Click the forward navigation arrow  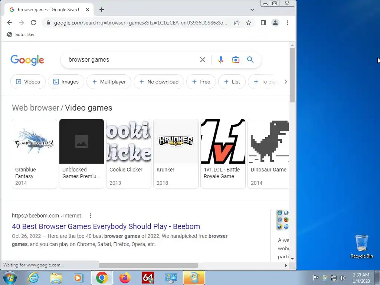(x=22, y=23)
